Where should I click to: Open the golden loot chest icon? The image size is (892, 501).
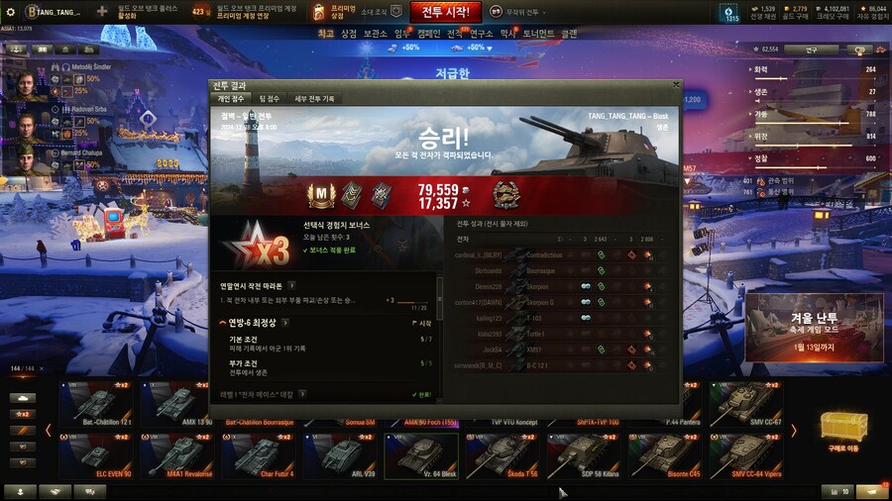tap(843, 427)
